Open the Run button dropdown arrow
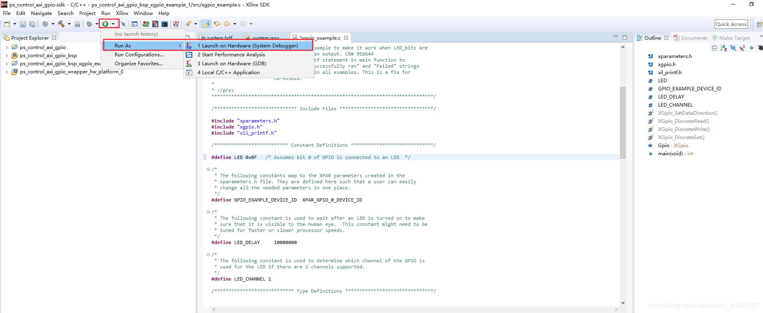 tap(113, 24)
